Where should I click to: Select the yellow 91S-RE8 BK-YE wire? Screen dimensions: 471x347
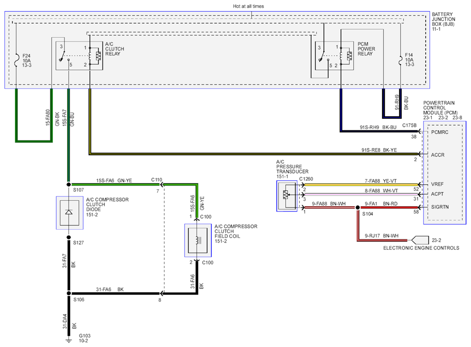click(254, 154)
